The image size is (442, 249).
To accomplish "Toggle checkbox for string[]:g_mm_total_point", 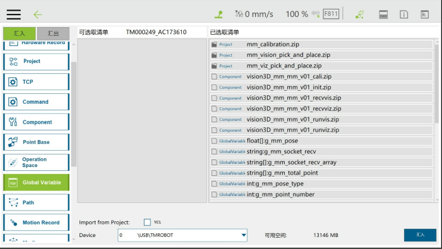I will click(x=214, y=173).
